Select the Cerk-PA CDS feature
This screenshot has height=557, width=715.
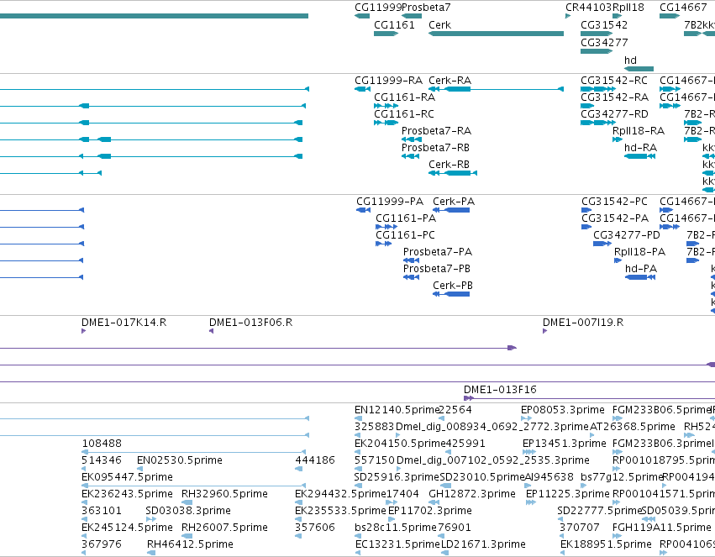[451, 210]
